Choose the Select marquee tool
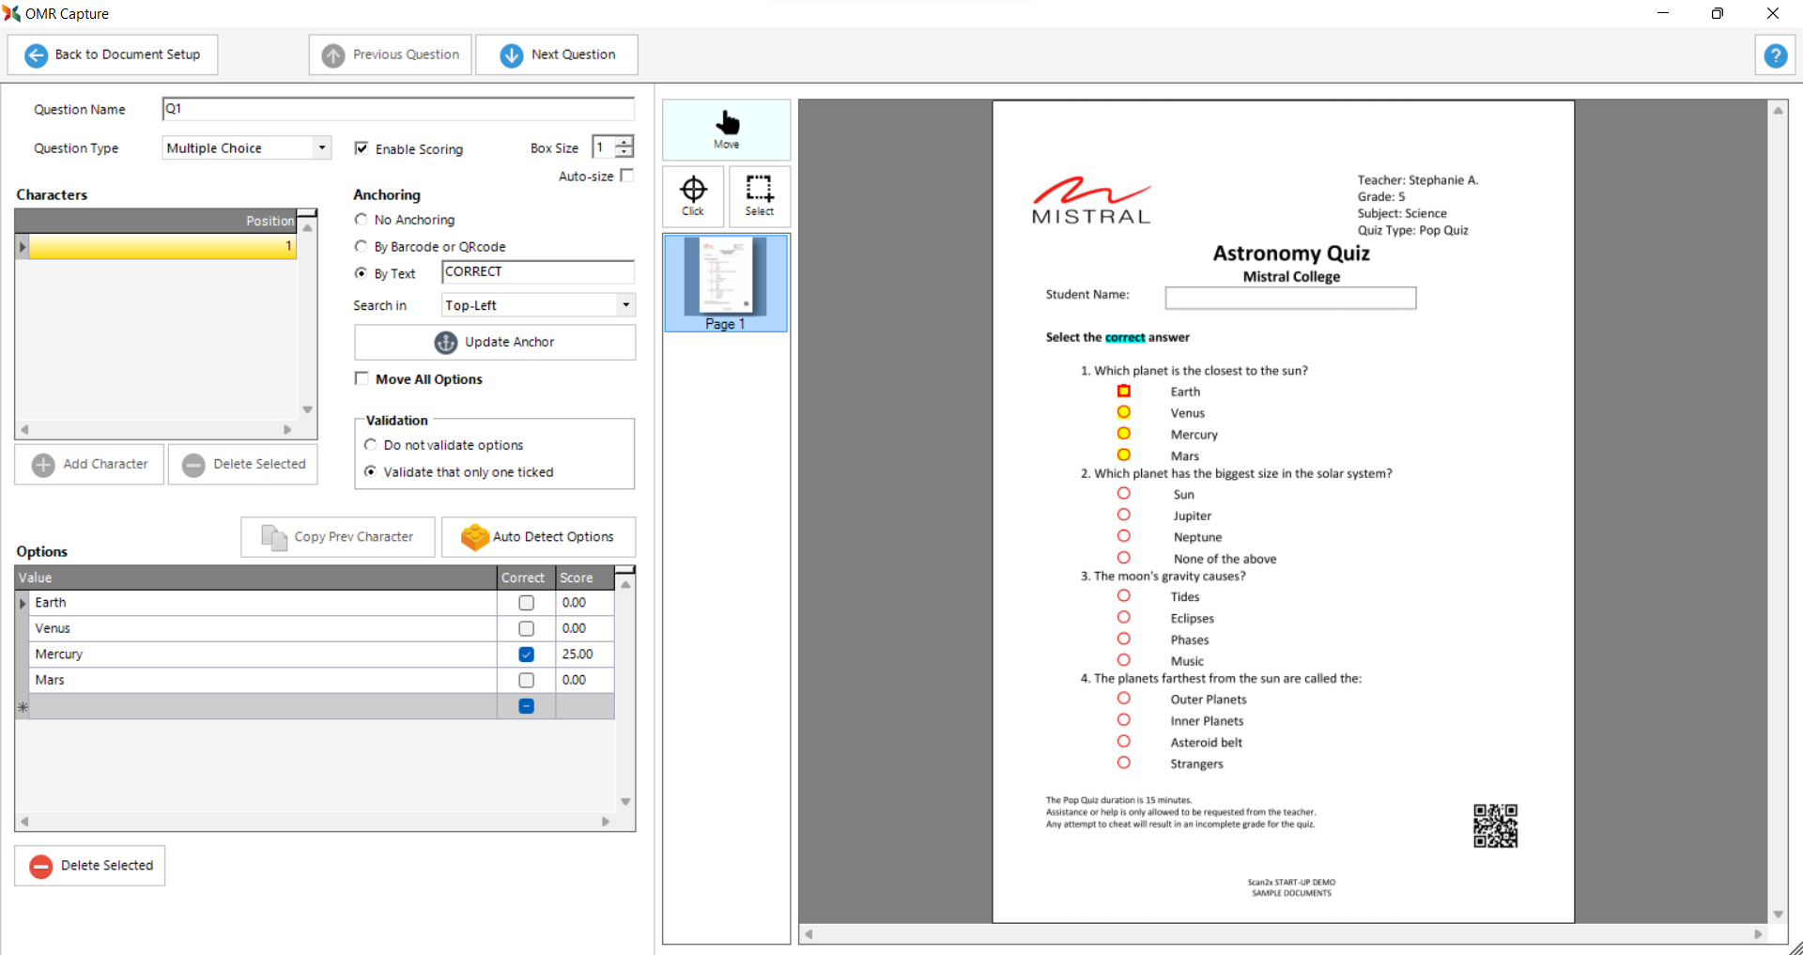Screen dimensions: 1803x955 759,195
